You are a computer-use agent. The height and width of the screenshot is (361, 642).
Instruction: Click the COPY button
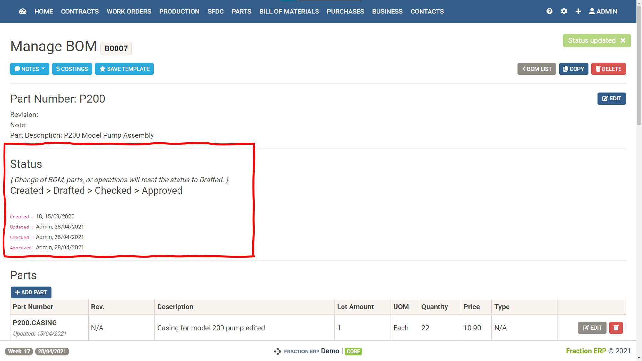573,69
